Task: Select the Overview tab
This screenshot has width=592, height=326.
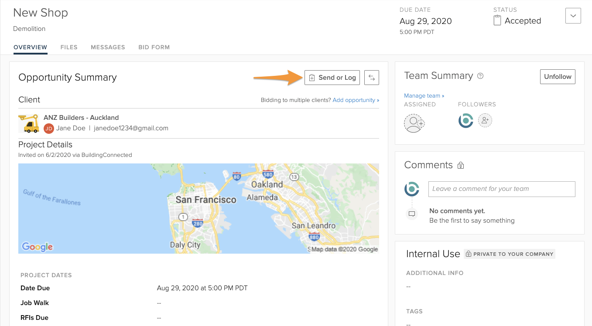Action: pyautogui.click(x=30, y=47)
